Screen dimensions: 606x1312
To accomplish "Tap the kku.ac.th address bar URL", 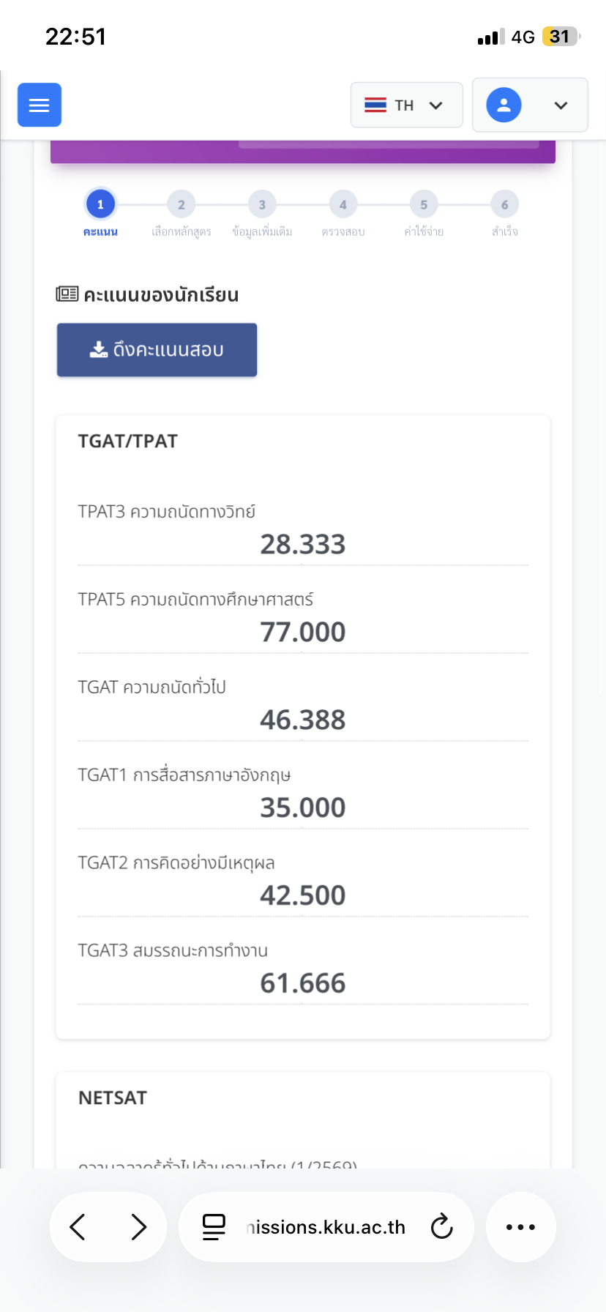I will (x=326, y=1227).
